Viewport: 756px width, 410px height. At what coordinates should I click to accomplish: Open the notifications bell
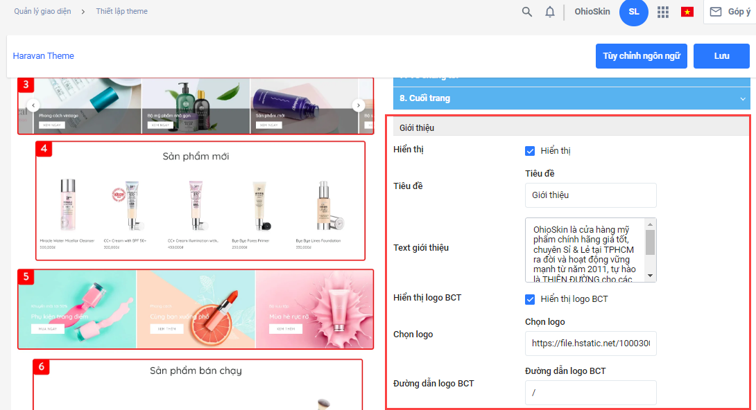coord(550,12)
